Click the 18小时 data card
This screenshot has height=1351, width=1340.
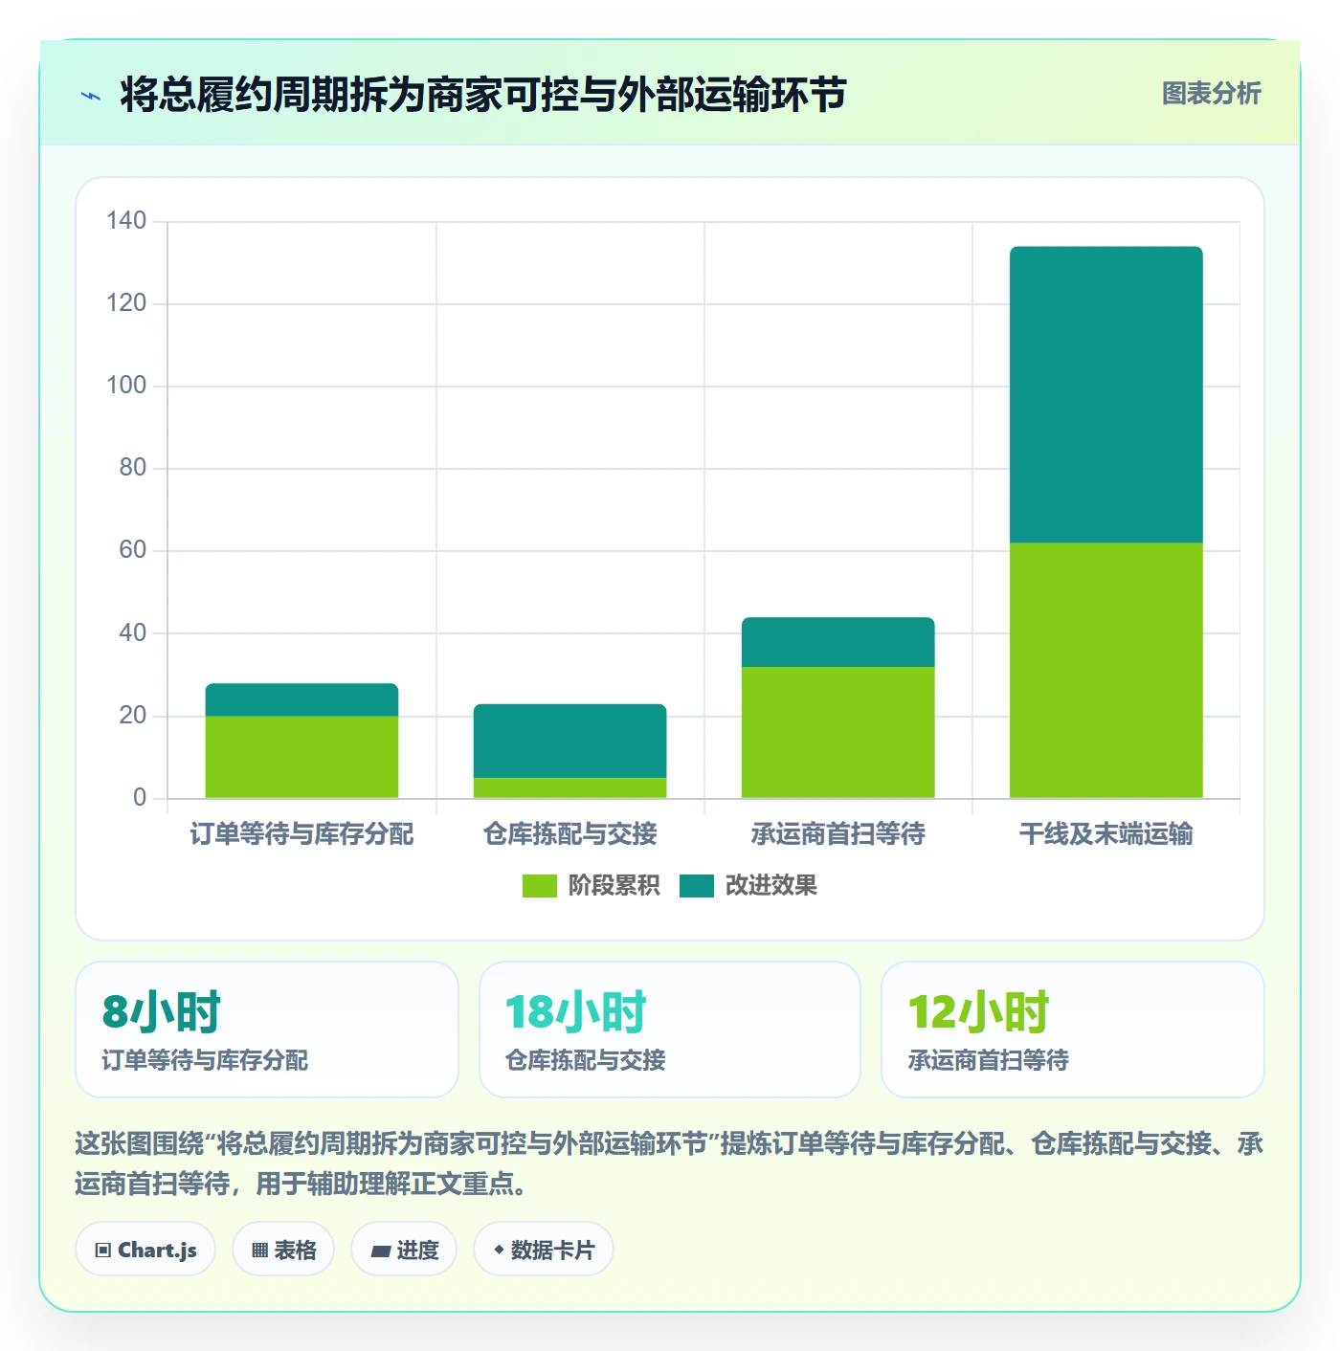click(x=670, y=1030)
